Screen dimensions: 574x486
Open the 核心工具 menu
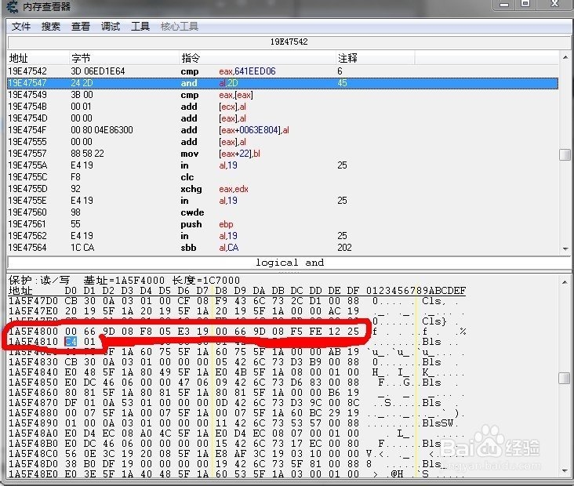180,27
